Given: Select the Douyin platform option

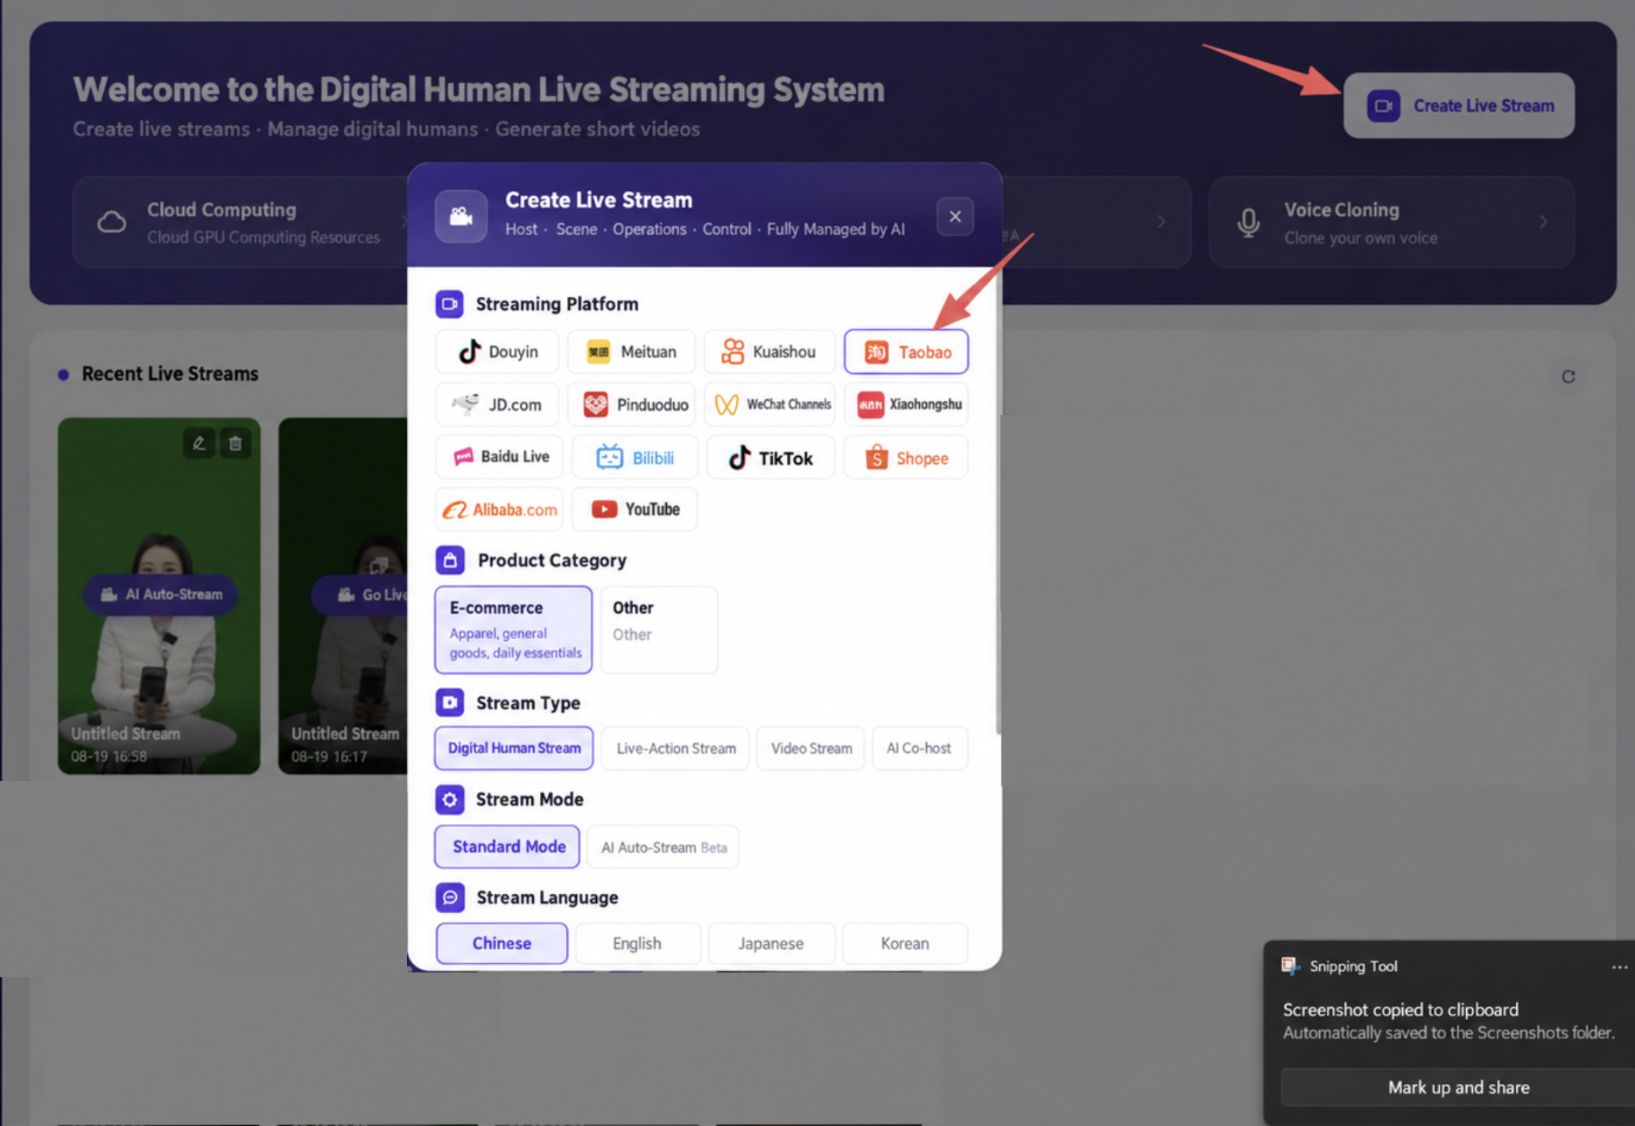Looking at the screenshot, I should (x=497, y=352).
